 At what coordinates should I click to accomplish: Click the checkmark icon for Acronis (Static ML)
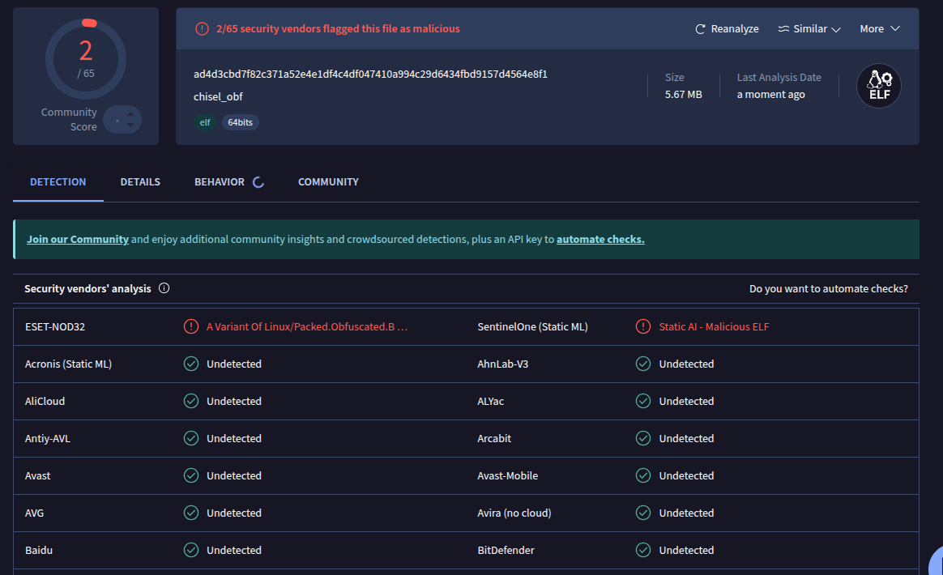pyautogui.click(x=190, y=364)
